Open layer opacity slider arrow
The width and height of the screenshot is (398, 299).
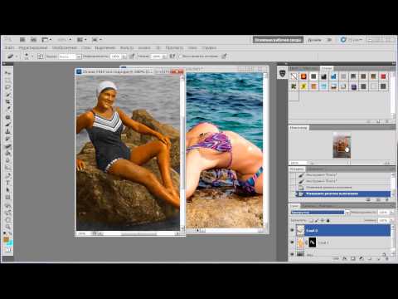392,213
